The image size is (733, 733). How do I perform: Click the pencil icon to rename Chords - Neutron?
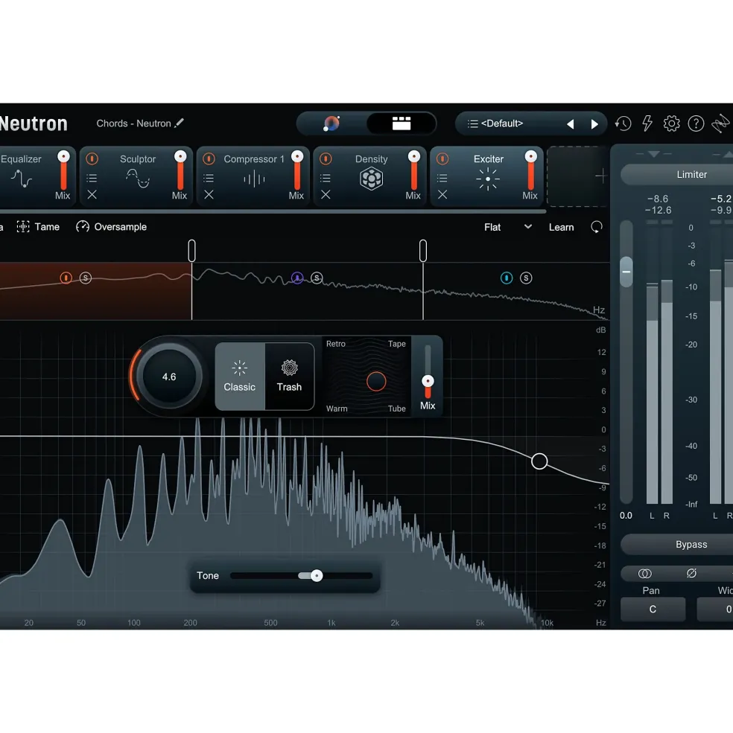click(180, 123)
